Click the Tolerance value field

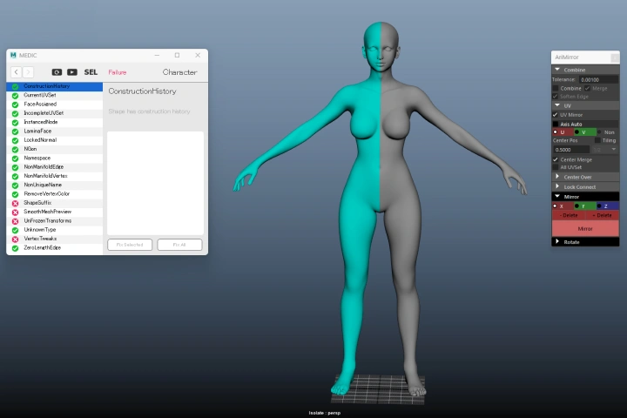coord(598,79)
